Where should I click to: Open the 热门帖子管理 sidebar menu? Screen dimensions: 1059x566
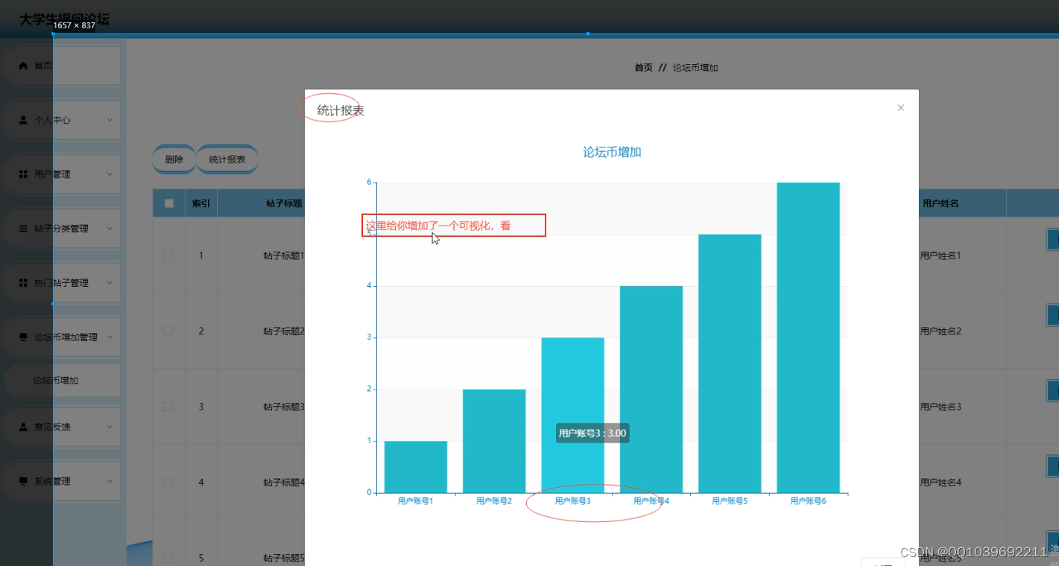(61, 283)
